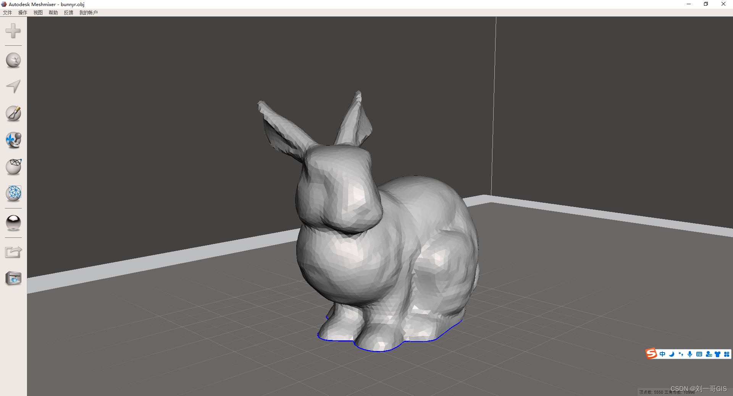The width and height of the screenshot is (733, 396).
Task: Minimize the Meshmixer window
Action: pos(689,4)
